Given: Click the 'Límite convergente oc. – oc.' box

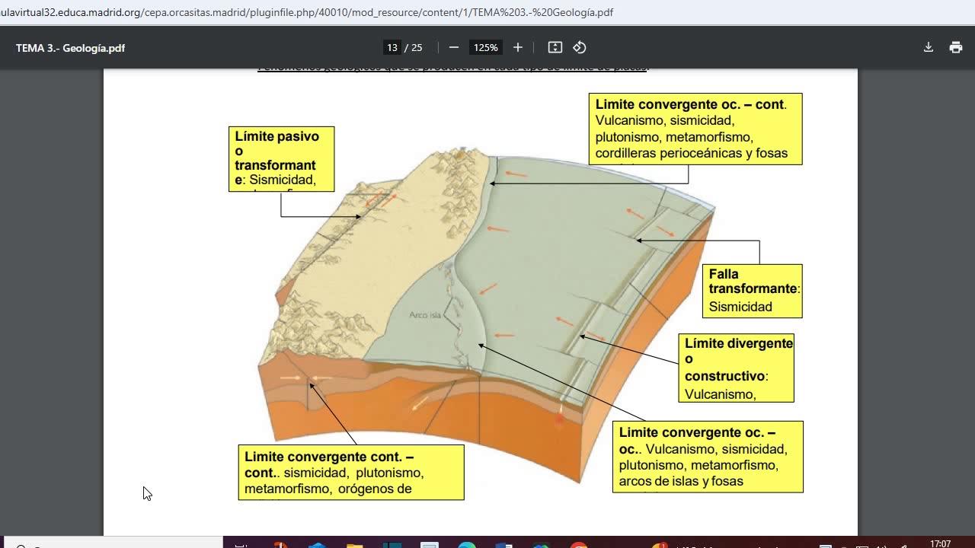Looking at the screenshot, I should tap(707, 457).
